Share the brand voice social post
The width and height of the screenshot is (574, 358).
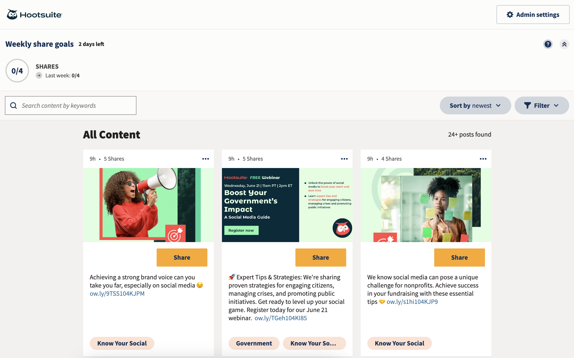[182, 257]
